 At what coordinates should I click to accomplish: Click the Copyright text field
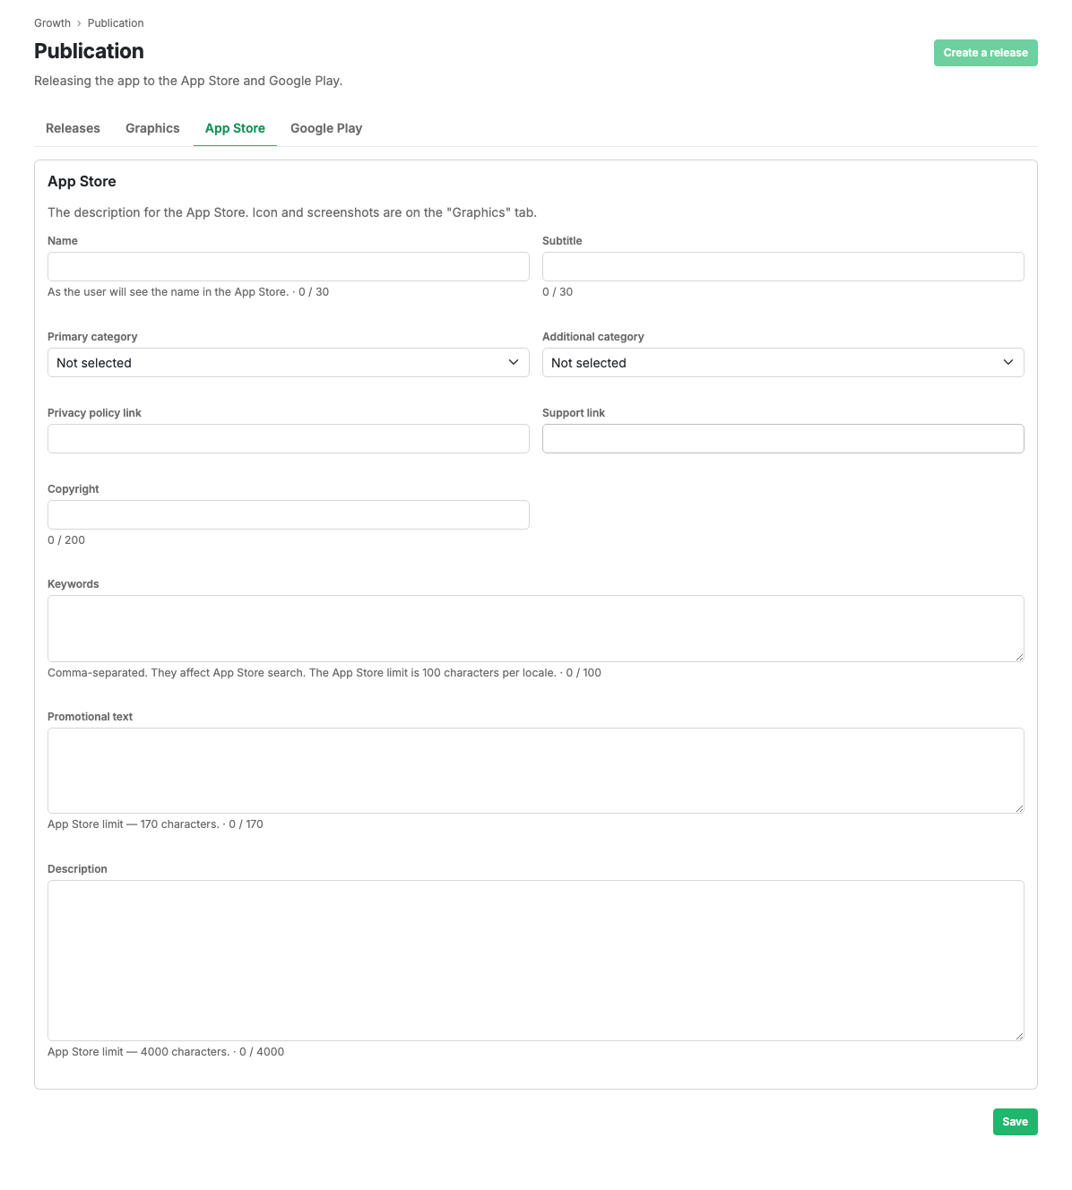[x=289, y=514]
